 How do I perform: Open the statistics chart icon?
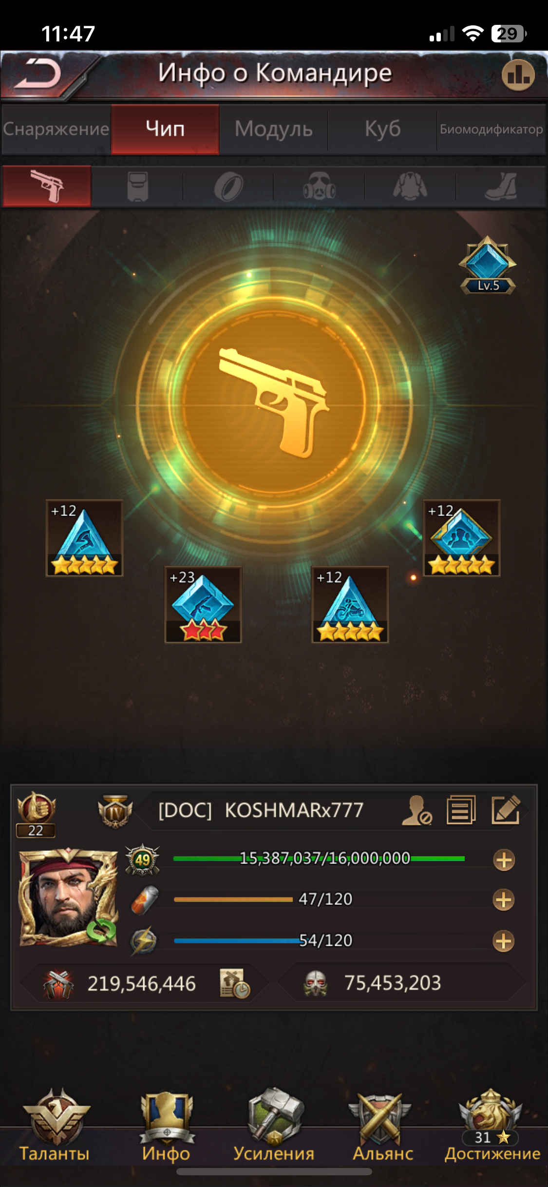point(518,75)
